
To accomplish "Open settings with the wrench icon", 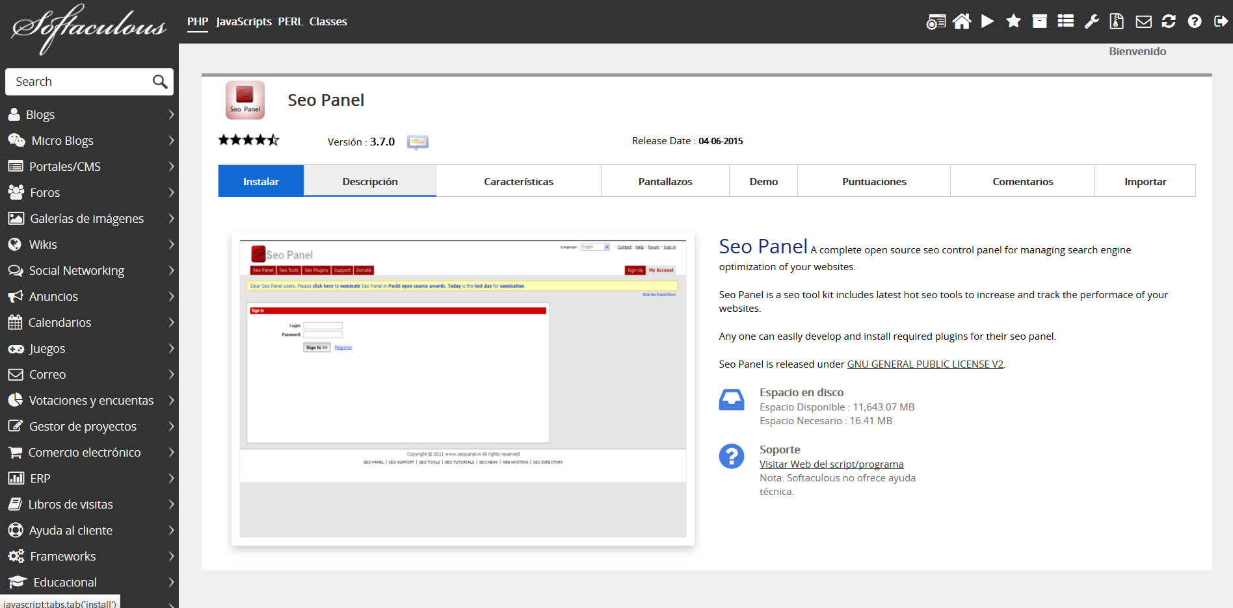I will (1091, 21).
